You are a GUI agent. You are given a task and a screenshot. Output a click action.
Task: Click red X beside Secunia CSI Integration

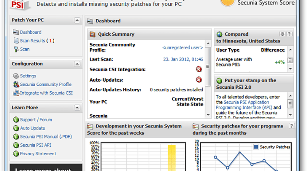click(x=199, y=69)
